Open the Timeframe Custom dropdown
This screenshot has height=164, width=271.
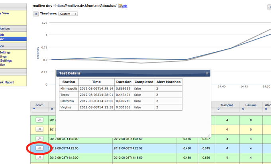click(x=68, y=14)
